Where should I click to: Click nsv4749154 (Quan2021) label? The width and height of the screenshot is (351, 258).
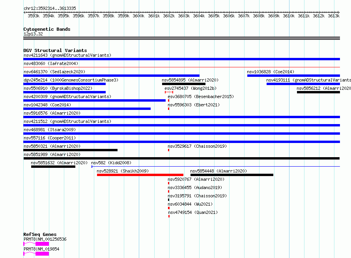click(x=193, y=212)
